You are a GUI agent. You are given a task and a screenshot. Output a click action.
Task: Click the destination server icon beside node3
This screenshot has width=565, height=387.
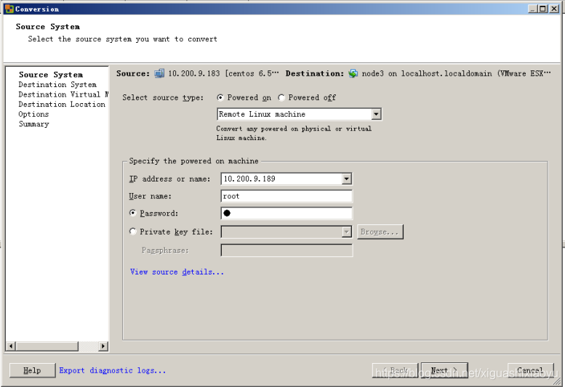pos(353,73)
